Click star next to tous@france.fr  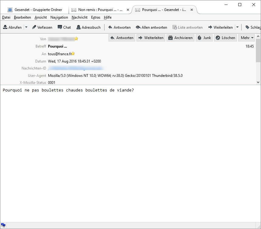[x=73, y=54]
